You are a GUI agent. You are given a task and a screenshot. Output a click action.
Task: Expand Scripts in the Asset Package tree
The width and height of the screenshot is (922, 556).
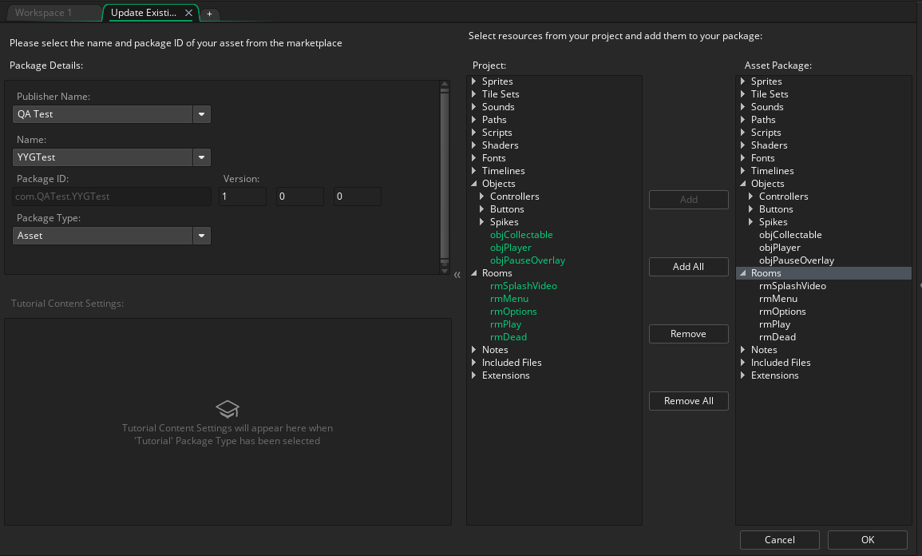742,133
